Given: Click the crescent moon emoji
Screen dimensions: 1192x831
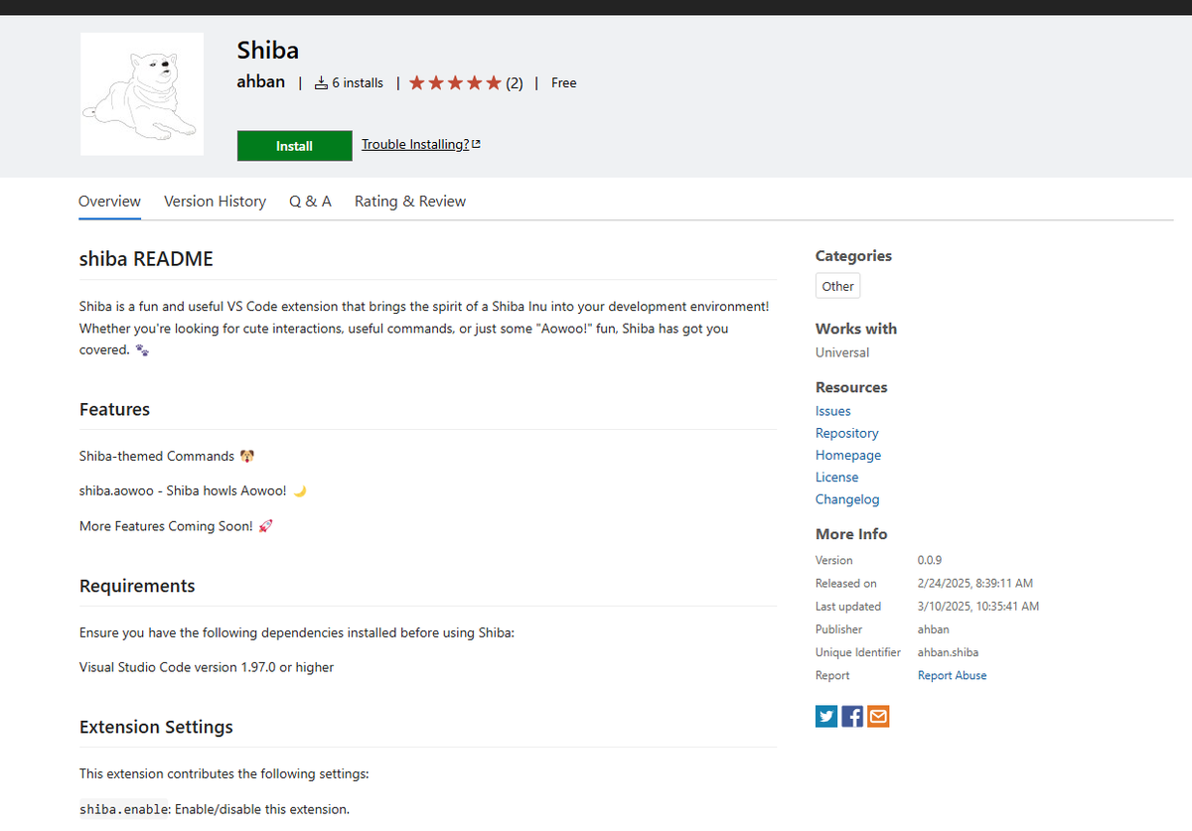Looking at the screenshot, I should pyautogui.click(x=300, y=491).
